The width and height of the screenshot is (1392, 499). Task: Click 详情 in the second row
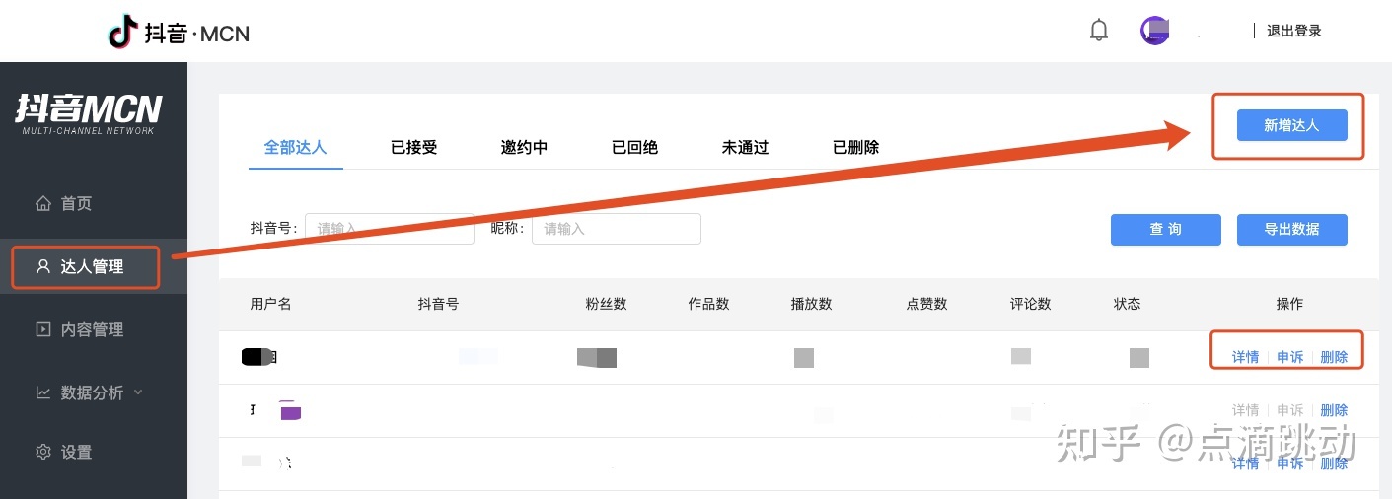(1245, 410)
